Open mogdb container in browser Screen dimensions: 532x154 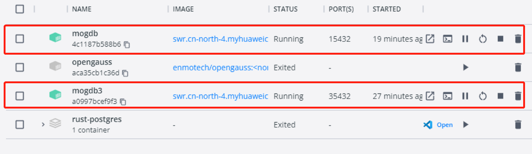[x=430, y=39]
